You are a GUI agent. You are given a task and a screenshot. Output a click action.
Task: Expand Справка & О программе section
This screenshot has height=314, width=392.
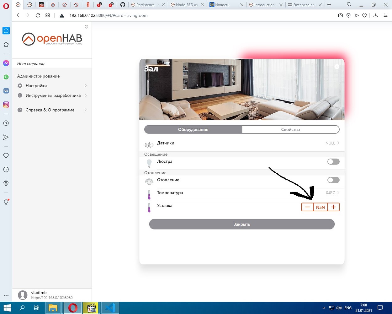click(52, 110)
